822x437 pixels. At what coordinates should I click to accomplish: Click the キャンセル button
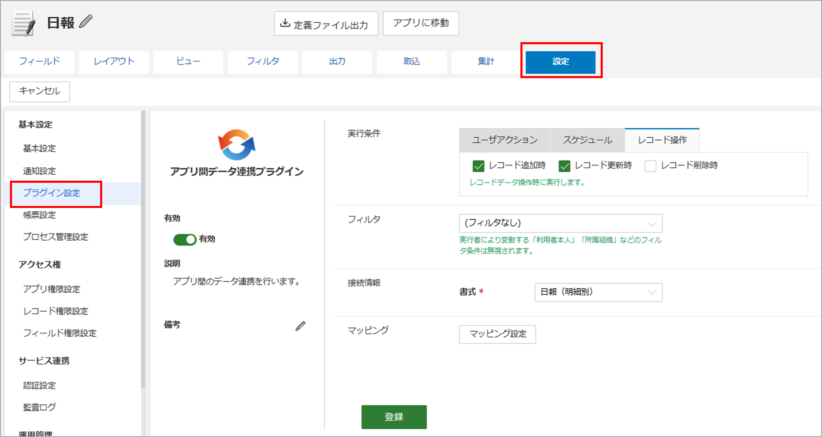click(40, 91)
